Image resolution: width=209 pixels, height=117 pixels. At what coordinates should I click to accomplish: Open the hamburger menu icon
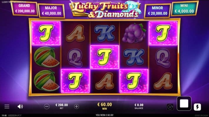coord(7,106)
